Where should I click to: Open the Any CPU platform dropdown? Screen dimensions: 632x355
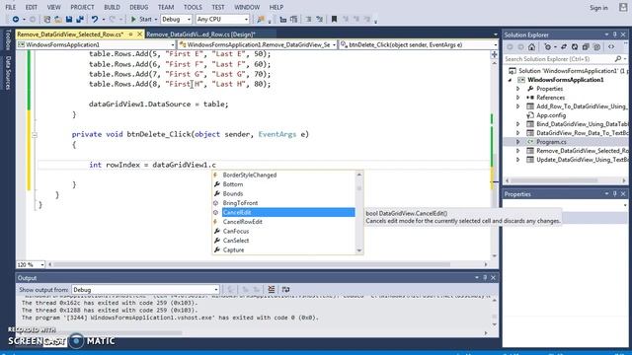click(222, 19)
